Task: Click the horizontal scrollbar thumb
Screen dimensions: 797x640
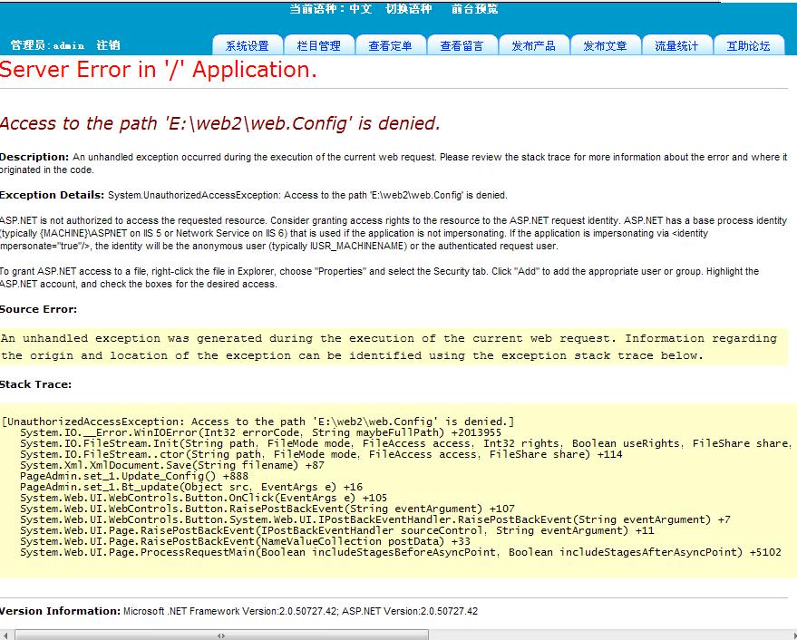Action: click(x=220, y=635)
